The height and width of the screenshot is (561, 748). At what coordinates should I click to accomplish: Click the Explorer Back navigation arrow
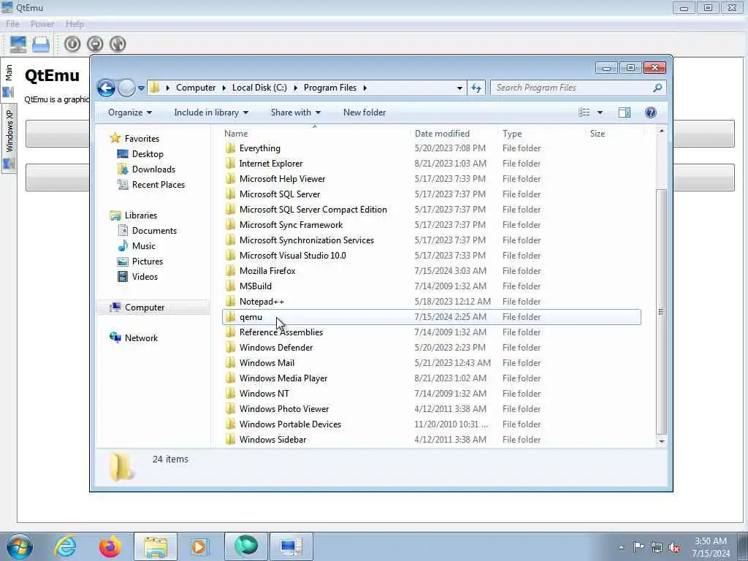click(106, 88)
